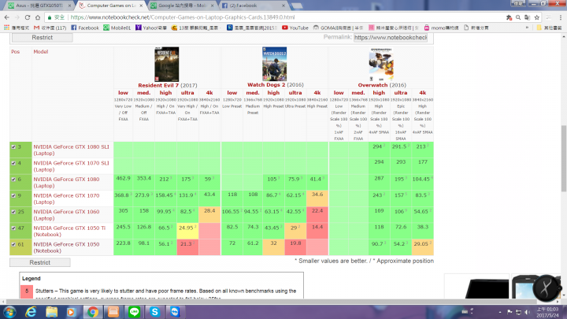The width and height of the screenshot is (567, 319).
Task: Click the Resident Evil 7 cover image
Action: pos(167,64)
